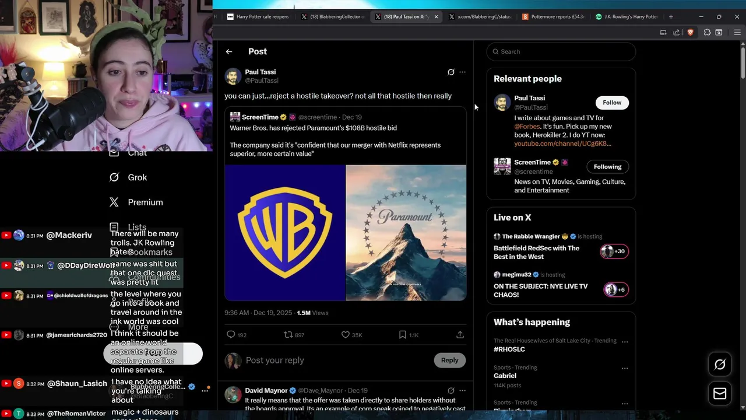Click @Shaun_Lasich in the stream chat overlay
This screenshot has height=420, width=746.
point(77,384)
